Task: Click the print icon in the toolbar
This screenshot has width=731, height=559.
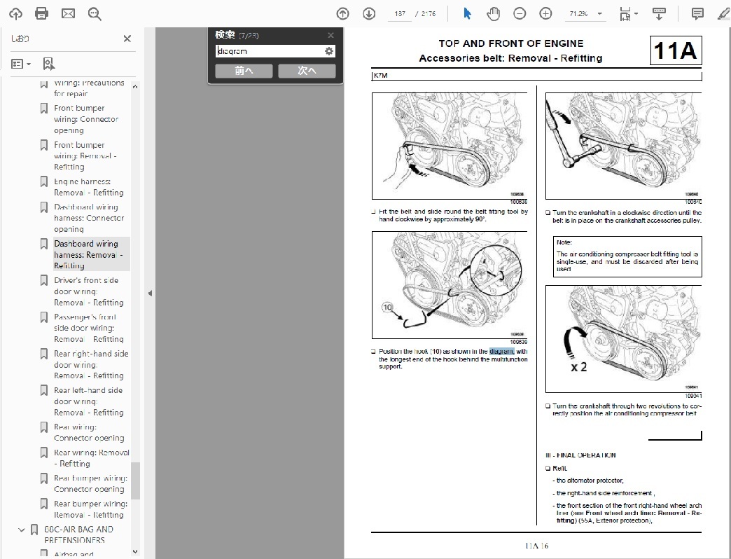Action: 41,13
